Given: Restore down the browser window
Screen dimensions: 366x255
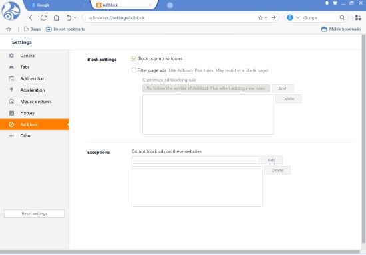Looking at the screenshot, I should 351,3.
